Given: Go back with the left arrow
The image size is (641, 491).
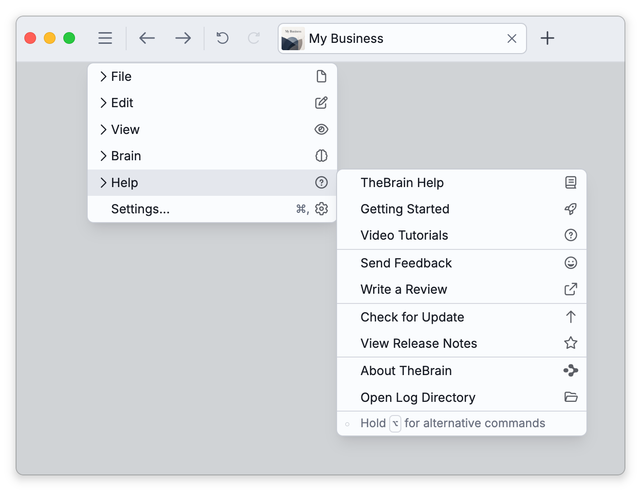Looking at the screenshot, I should point(147,38).
